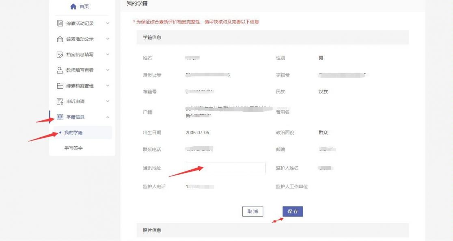Collapse the 学籍信息 section
The height and width of the screenshot is (241, 453).
point(107,117)
